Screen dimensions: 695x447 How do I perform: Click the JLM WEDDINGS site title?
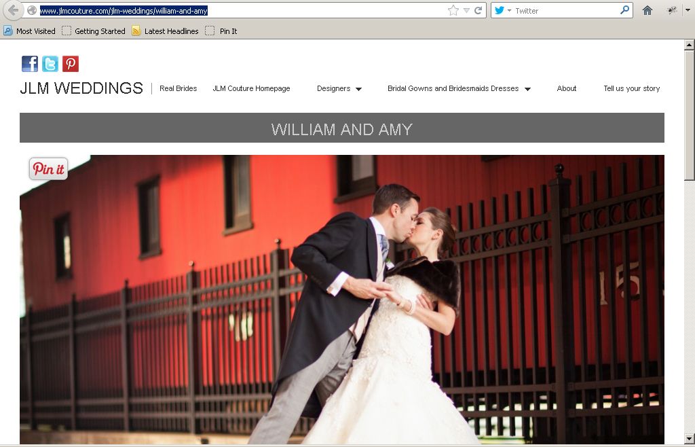tap(81, 88)
